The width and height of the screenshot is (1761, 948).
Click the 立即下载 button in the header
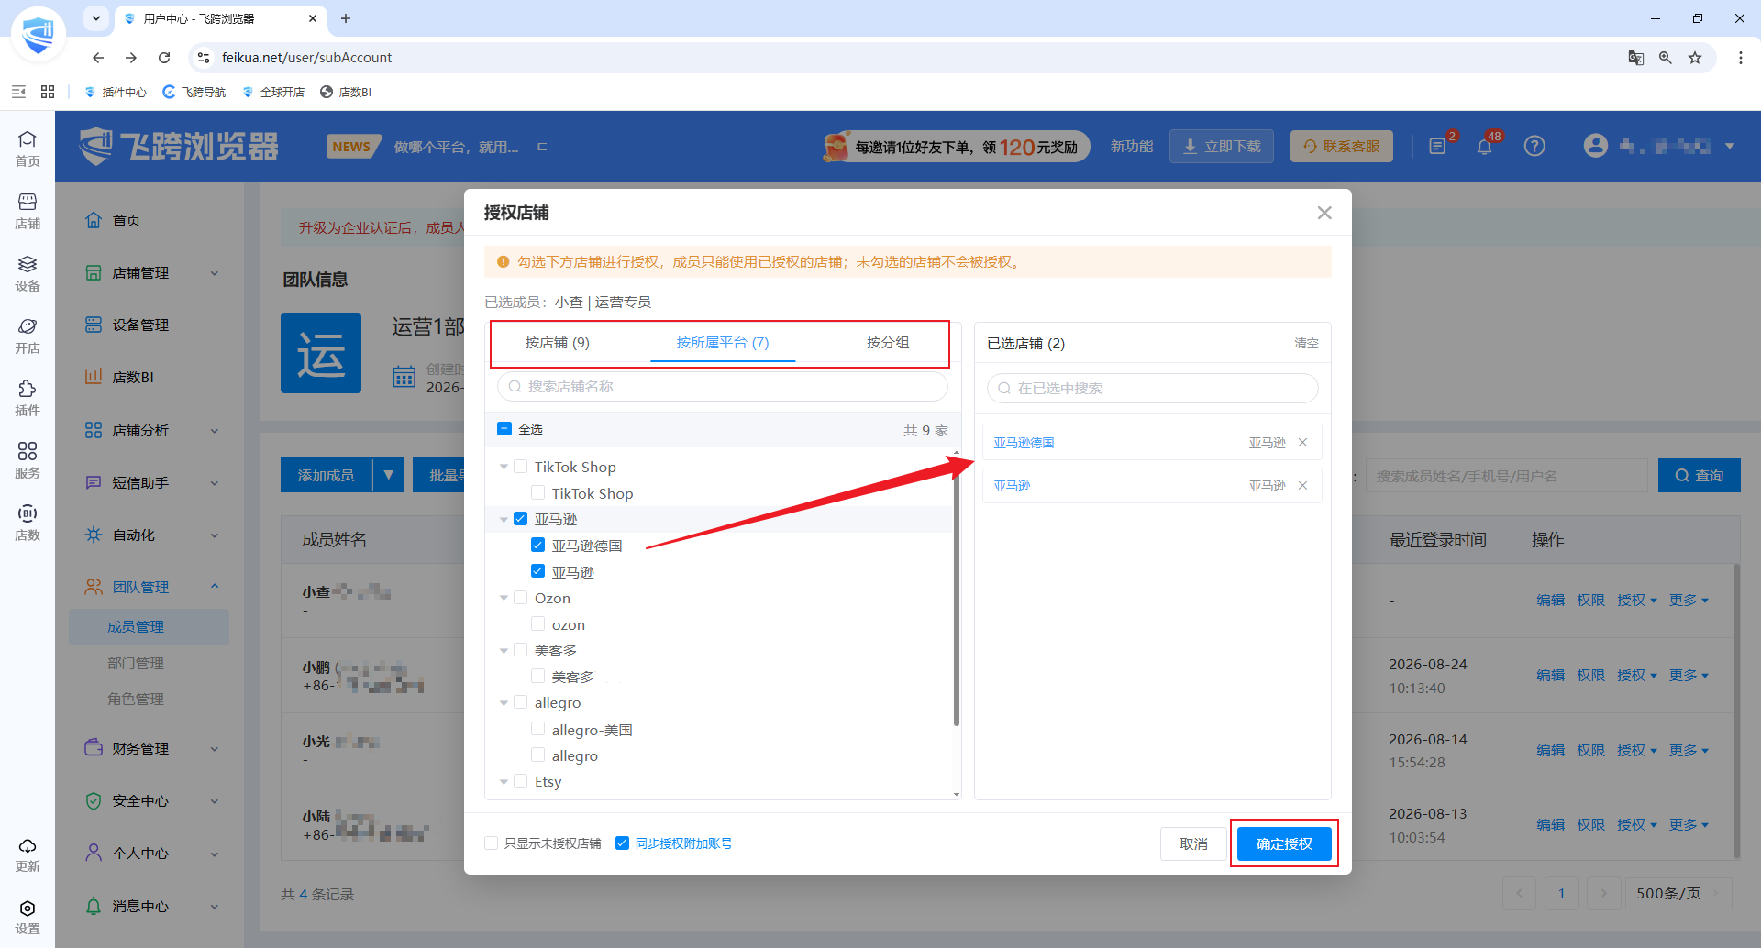point(1222,146)
